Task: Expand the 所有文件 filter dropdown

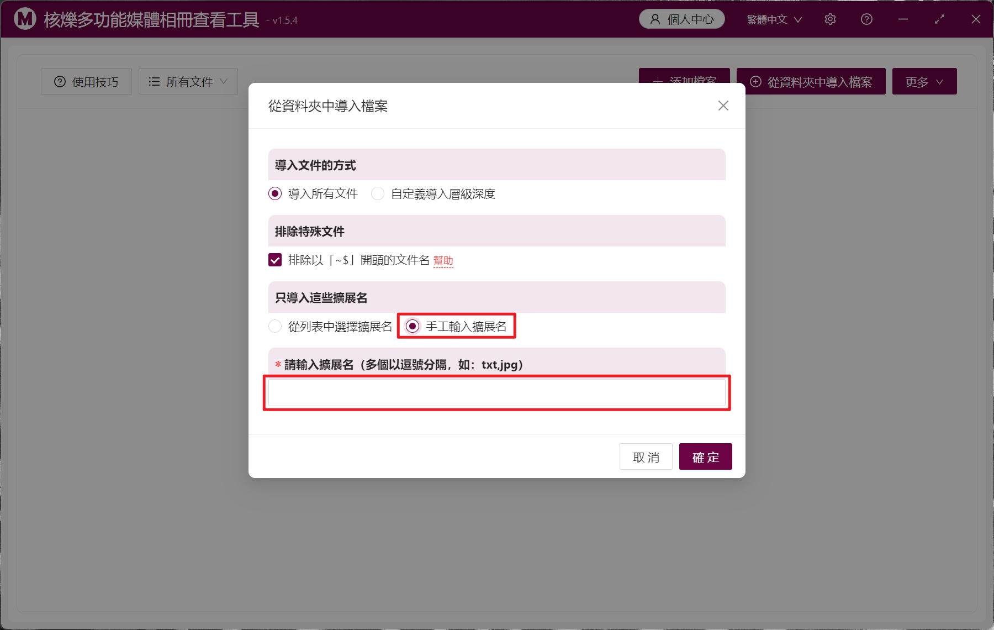Action: click(188, 82)
